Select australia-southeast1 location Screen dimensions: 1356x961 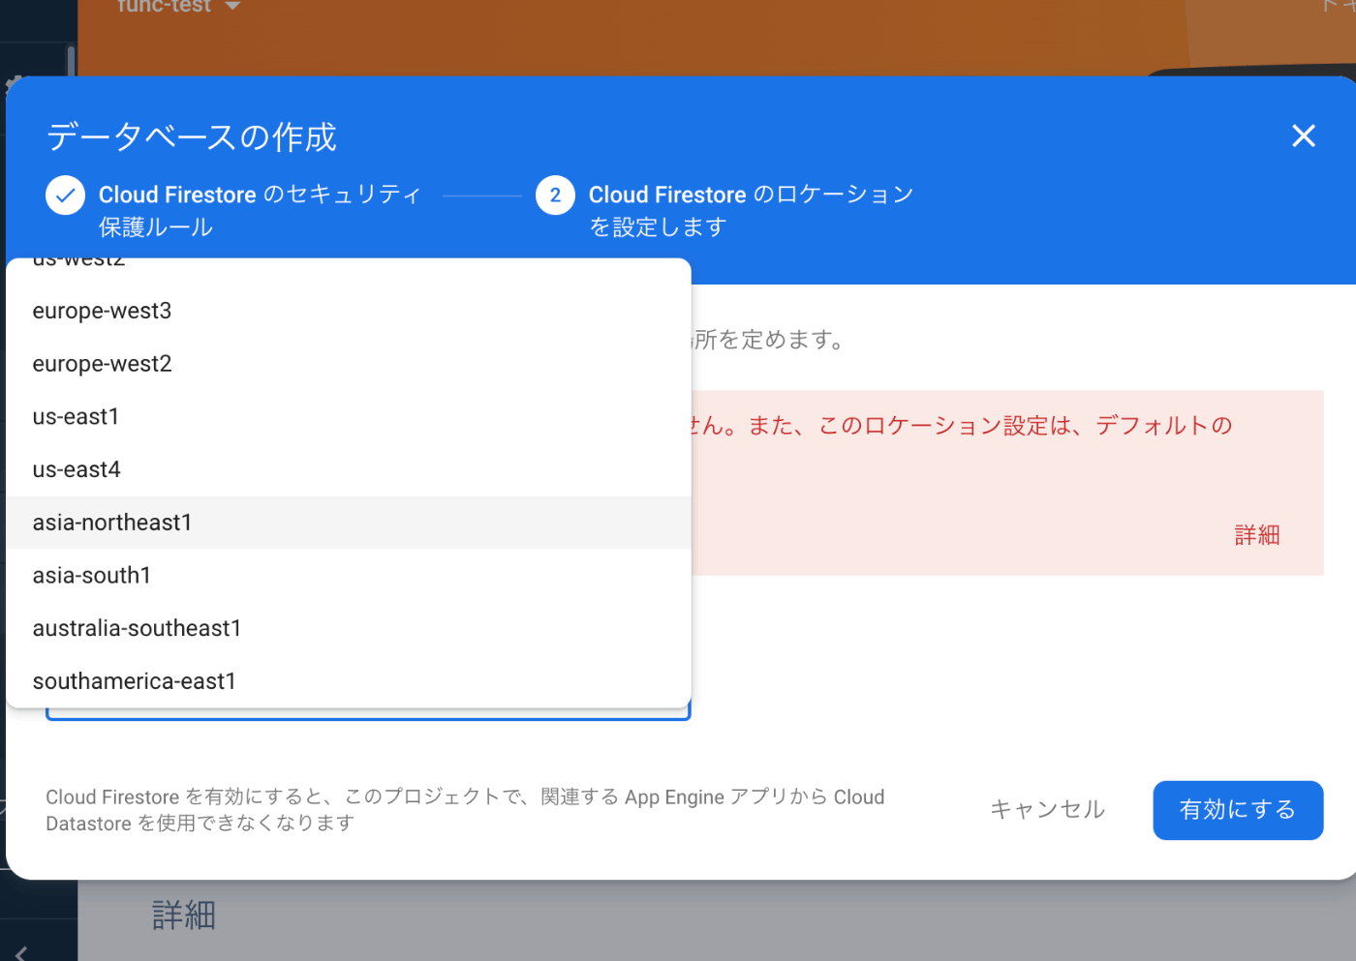pos(349,628)
